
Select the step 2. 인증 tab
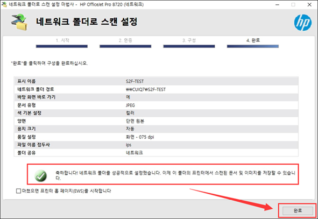point(125,40)
